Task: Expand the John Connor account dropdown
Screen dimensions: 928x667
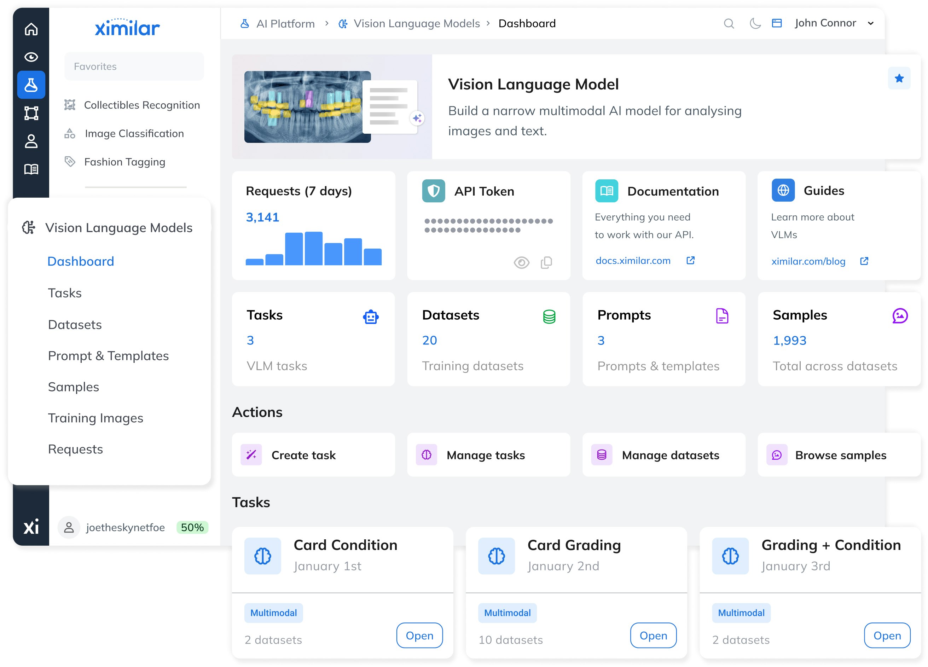Action: point(871,23)
